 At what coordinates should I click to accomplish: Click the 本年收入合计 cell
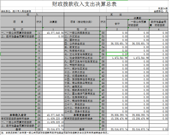coord(18,115)
